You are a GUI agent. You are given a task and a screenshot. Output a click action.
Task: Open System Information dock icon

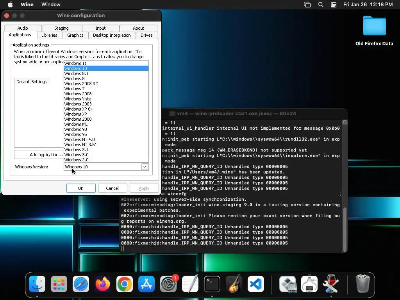[x=309, y=284]
